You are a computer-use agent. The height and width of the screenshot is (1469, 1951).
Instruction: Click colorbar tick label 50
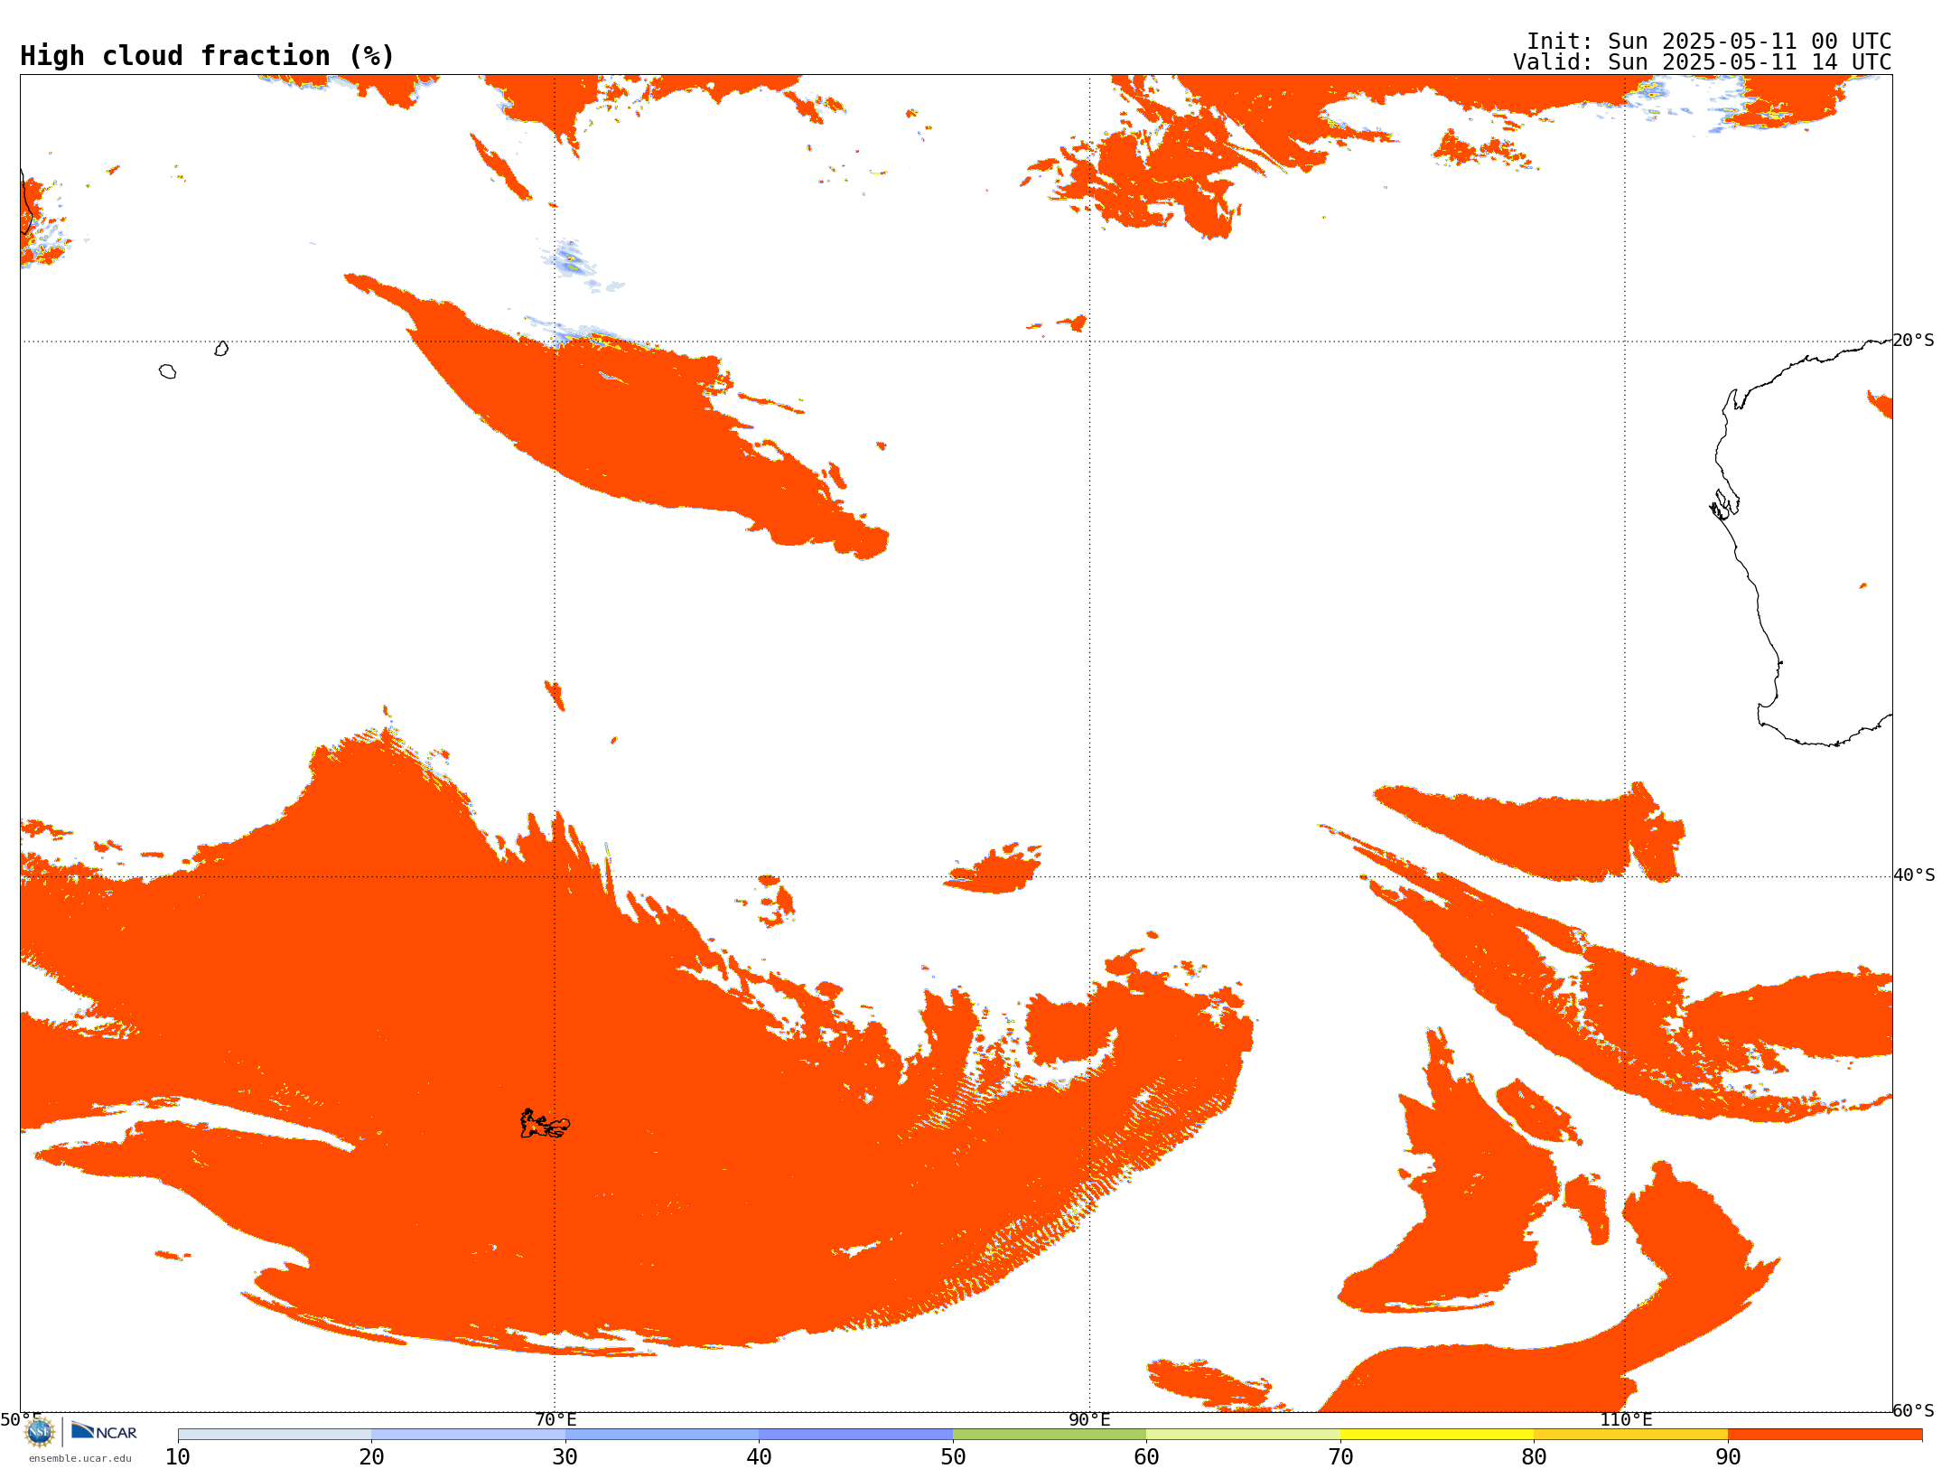953,1456
